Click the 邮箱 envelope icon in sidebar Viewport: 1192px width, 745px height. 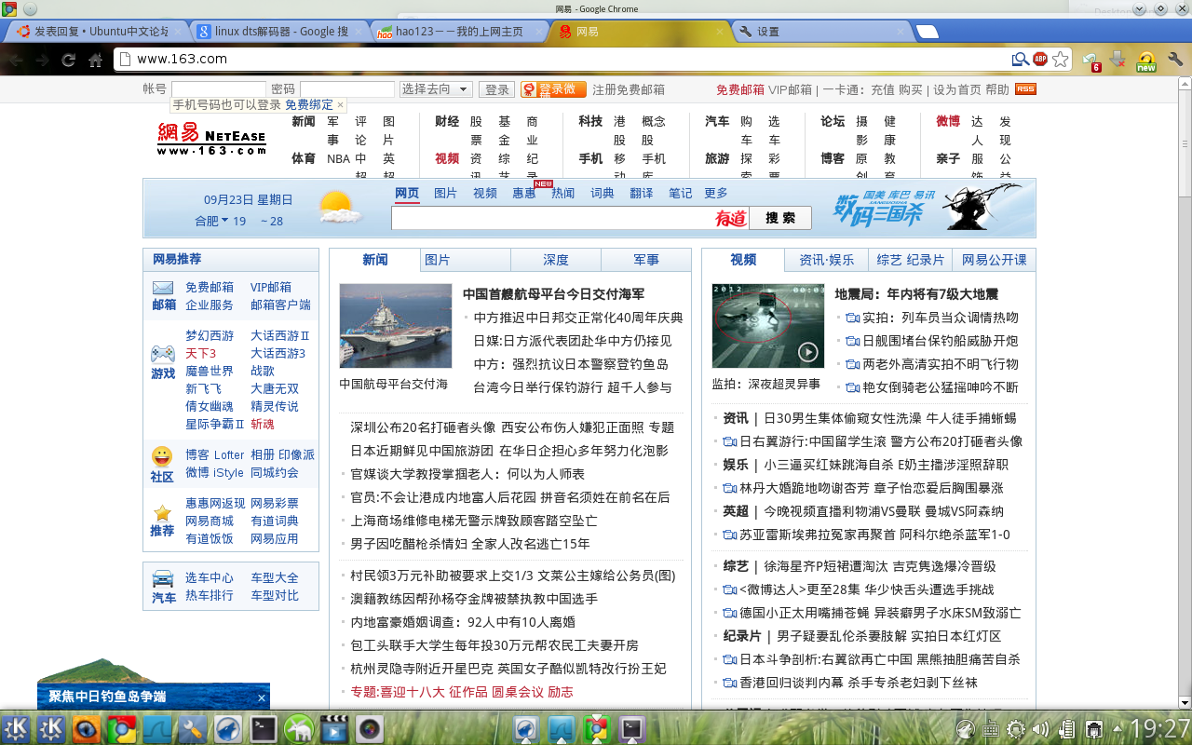pyautogui.click(x=163, y=287)
